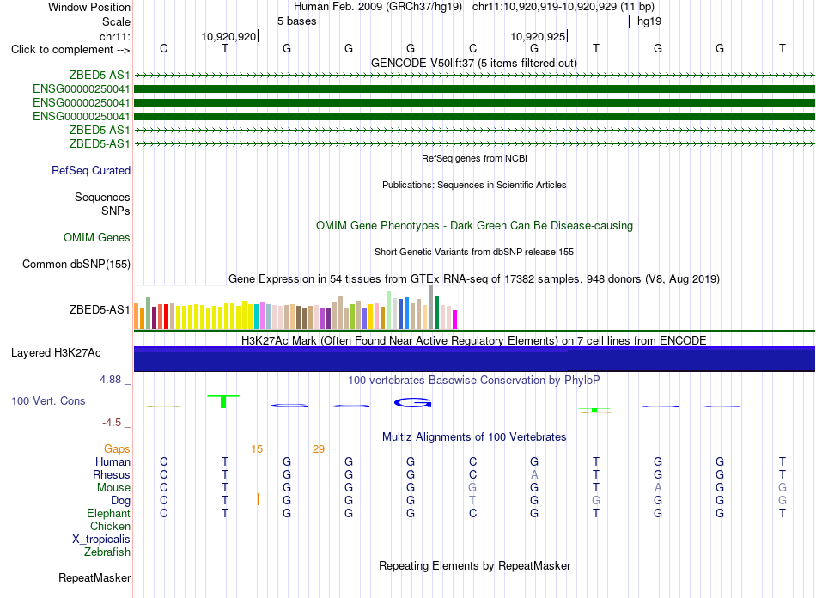Click the 100 Vert. Cons track label
The height and width of the screenshot is (598, 816).
(x=48, y=400)
